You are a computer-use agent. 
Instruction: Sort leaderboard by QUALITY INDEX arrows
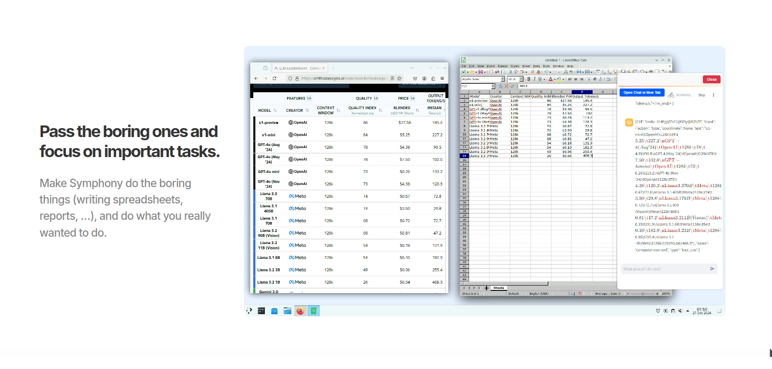point(380,110)
